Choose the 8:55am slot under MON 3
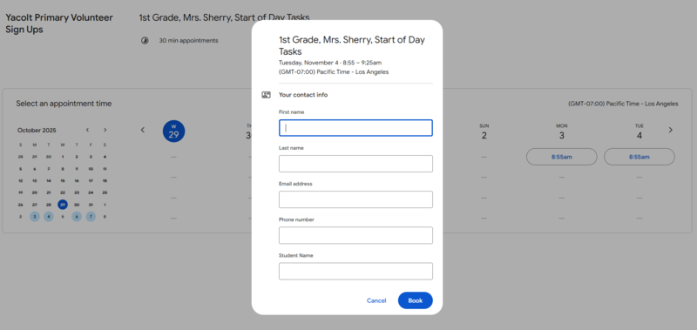The width and height of the screenshot is (697, 330). pos(561,157)
